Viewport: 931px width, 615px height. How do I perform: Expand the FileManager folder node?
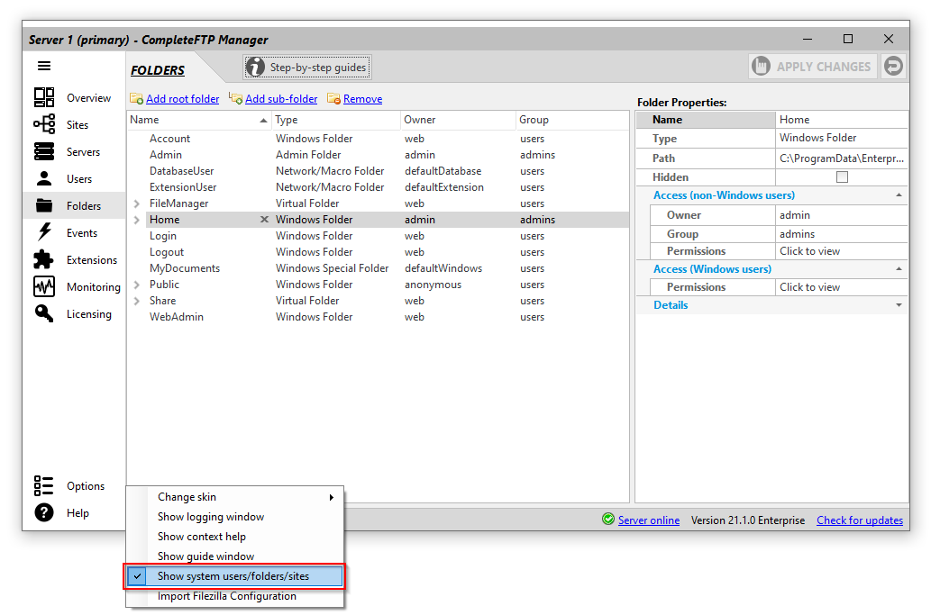tap(137, 203)
